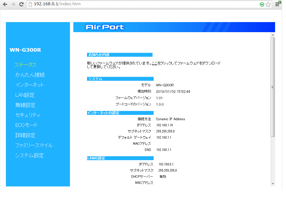The width and height of the screenshot is (286, 218).
Task: Click the scrollbar down arrow
Action: click(273, 184)
